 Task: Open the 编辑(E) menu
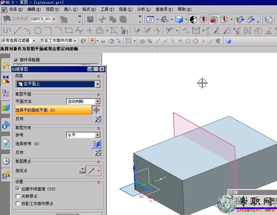pyautogui.click(x=34, y=9)
